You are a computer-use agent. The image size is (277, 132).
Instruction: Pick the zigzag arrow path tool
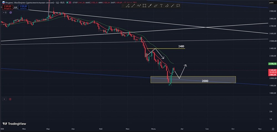tap(139, 6)
